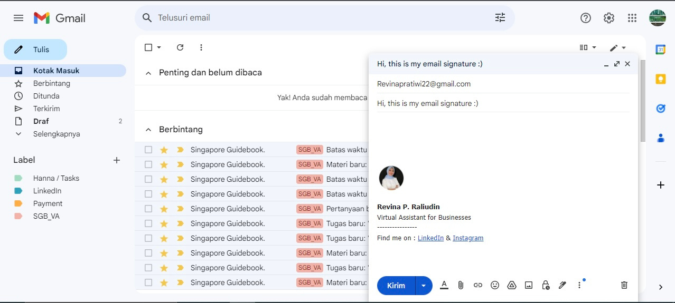Open the insert emoji picker

pos(495,285)
